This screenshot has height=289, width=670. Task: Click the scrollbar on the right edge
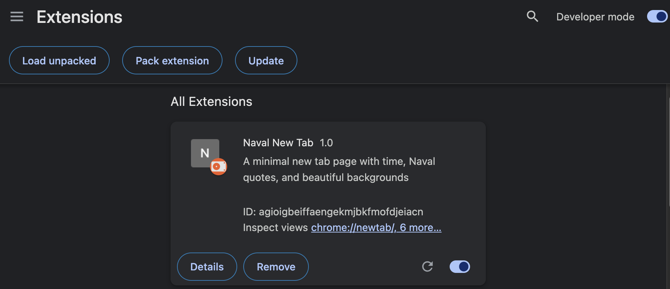click(x=668, y=143)
